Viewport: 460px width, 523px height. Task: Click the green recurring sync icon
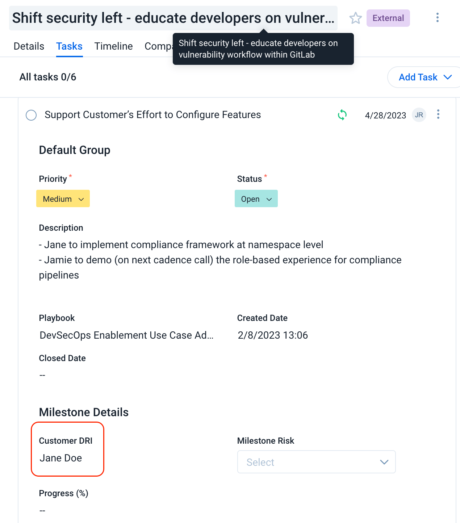click(x=342, y=115)
